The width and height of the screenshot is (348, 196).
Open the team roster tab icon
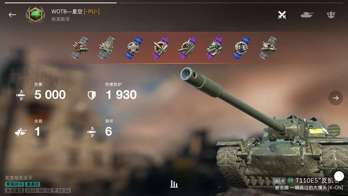click(x=331, y=15)
